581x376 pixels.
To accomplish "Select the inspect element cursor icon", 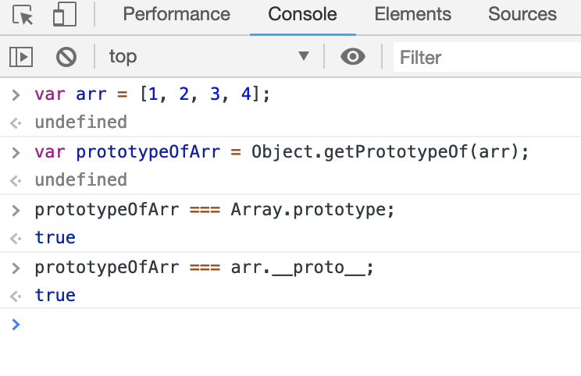I will pos(23,15).
